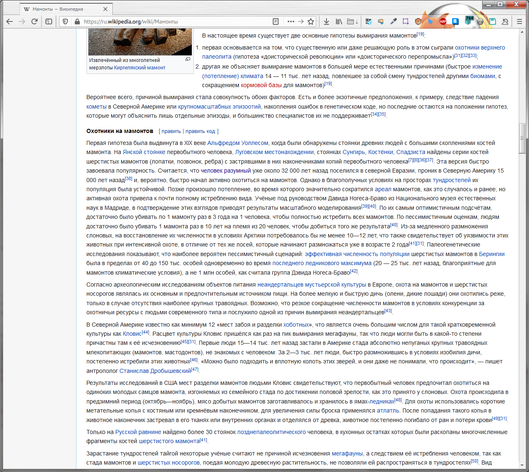529x472 pixels.
Task: Open the ледниках link
Action: pyautogui.click(x=382, y=401)
